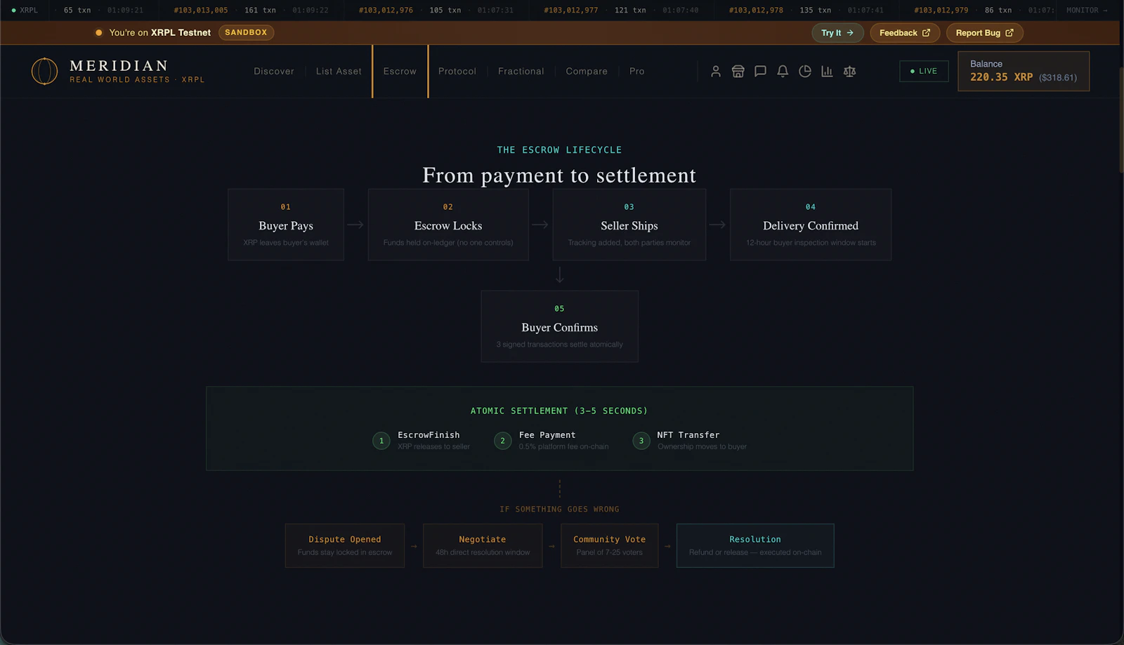Click the Resolution box
This screenshot has height=645, width=1124.
point(755,545)
